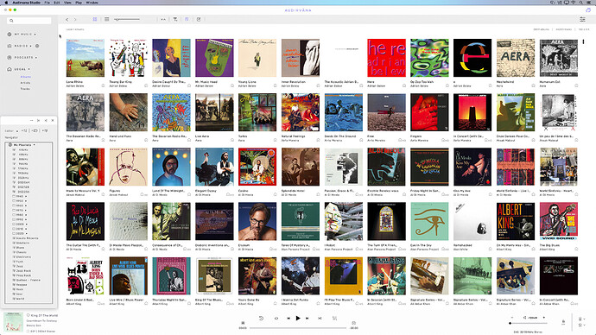The height and width of the screenshot is (335, 596).
Task: Open the Lone Rhino album cover
Action: (86, 58)
